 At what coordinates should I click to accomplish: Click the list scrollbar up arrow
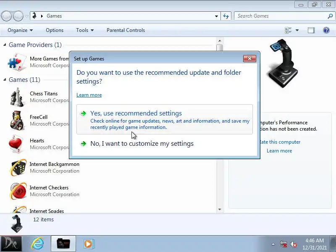tap(220, 41)
